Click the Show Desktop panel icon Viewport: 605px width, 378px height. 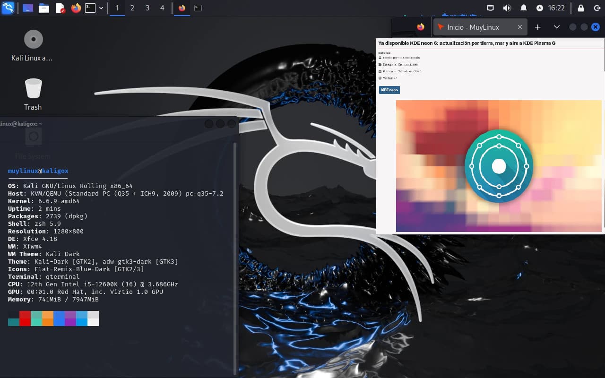28,8
